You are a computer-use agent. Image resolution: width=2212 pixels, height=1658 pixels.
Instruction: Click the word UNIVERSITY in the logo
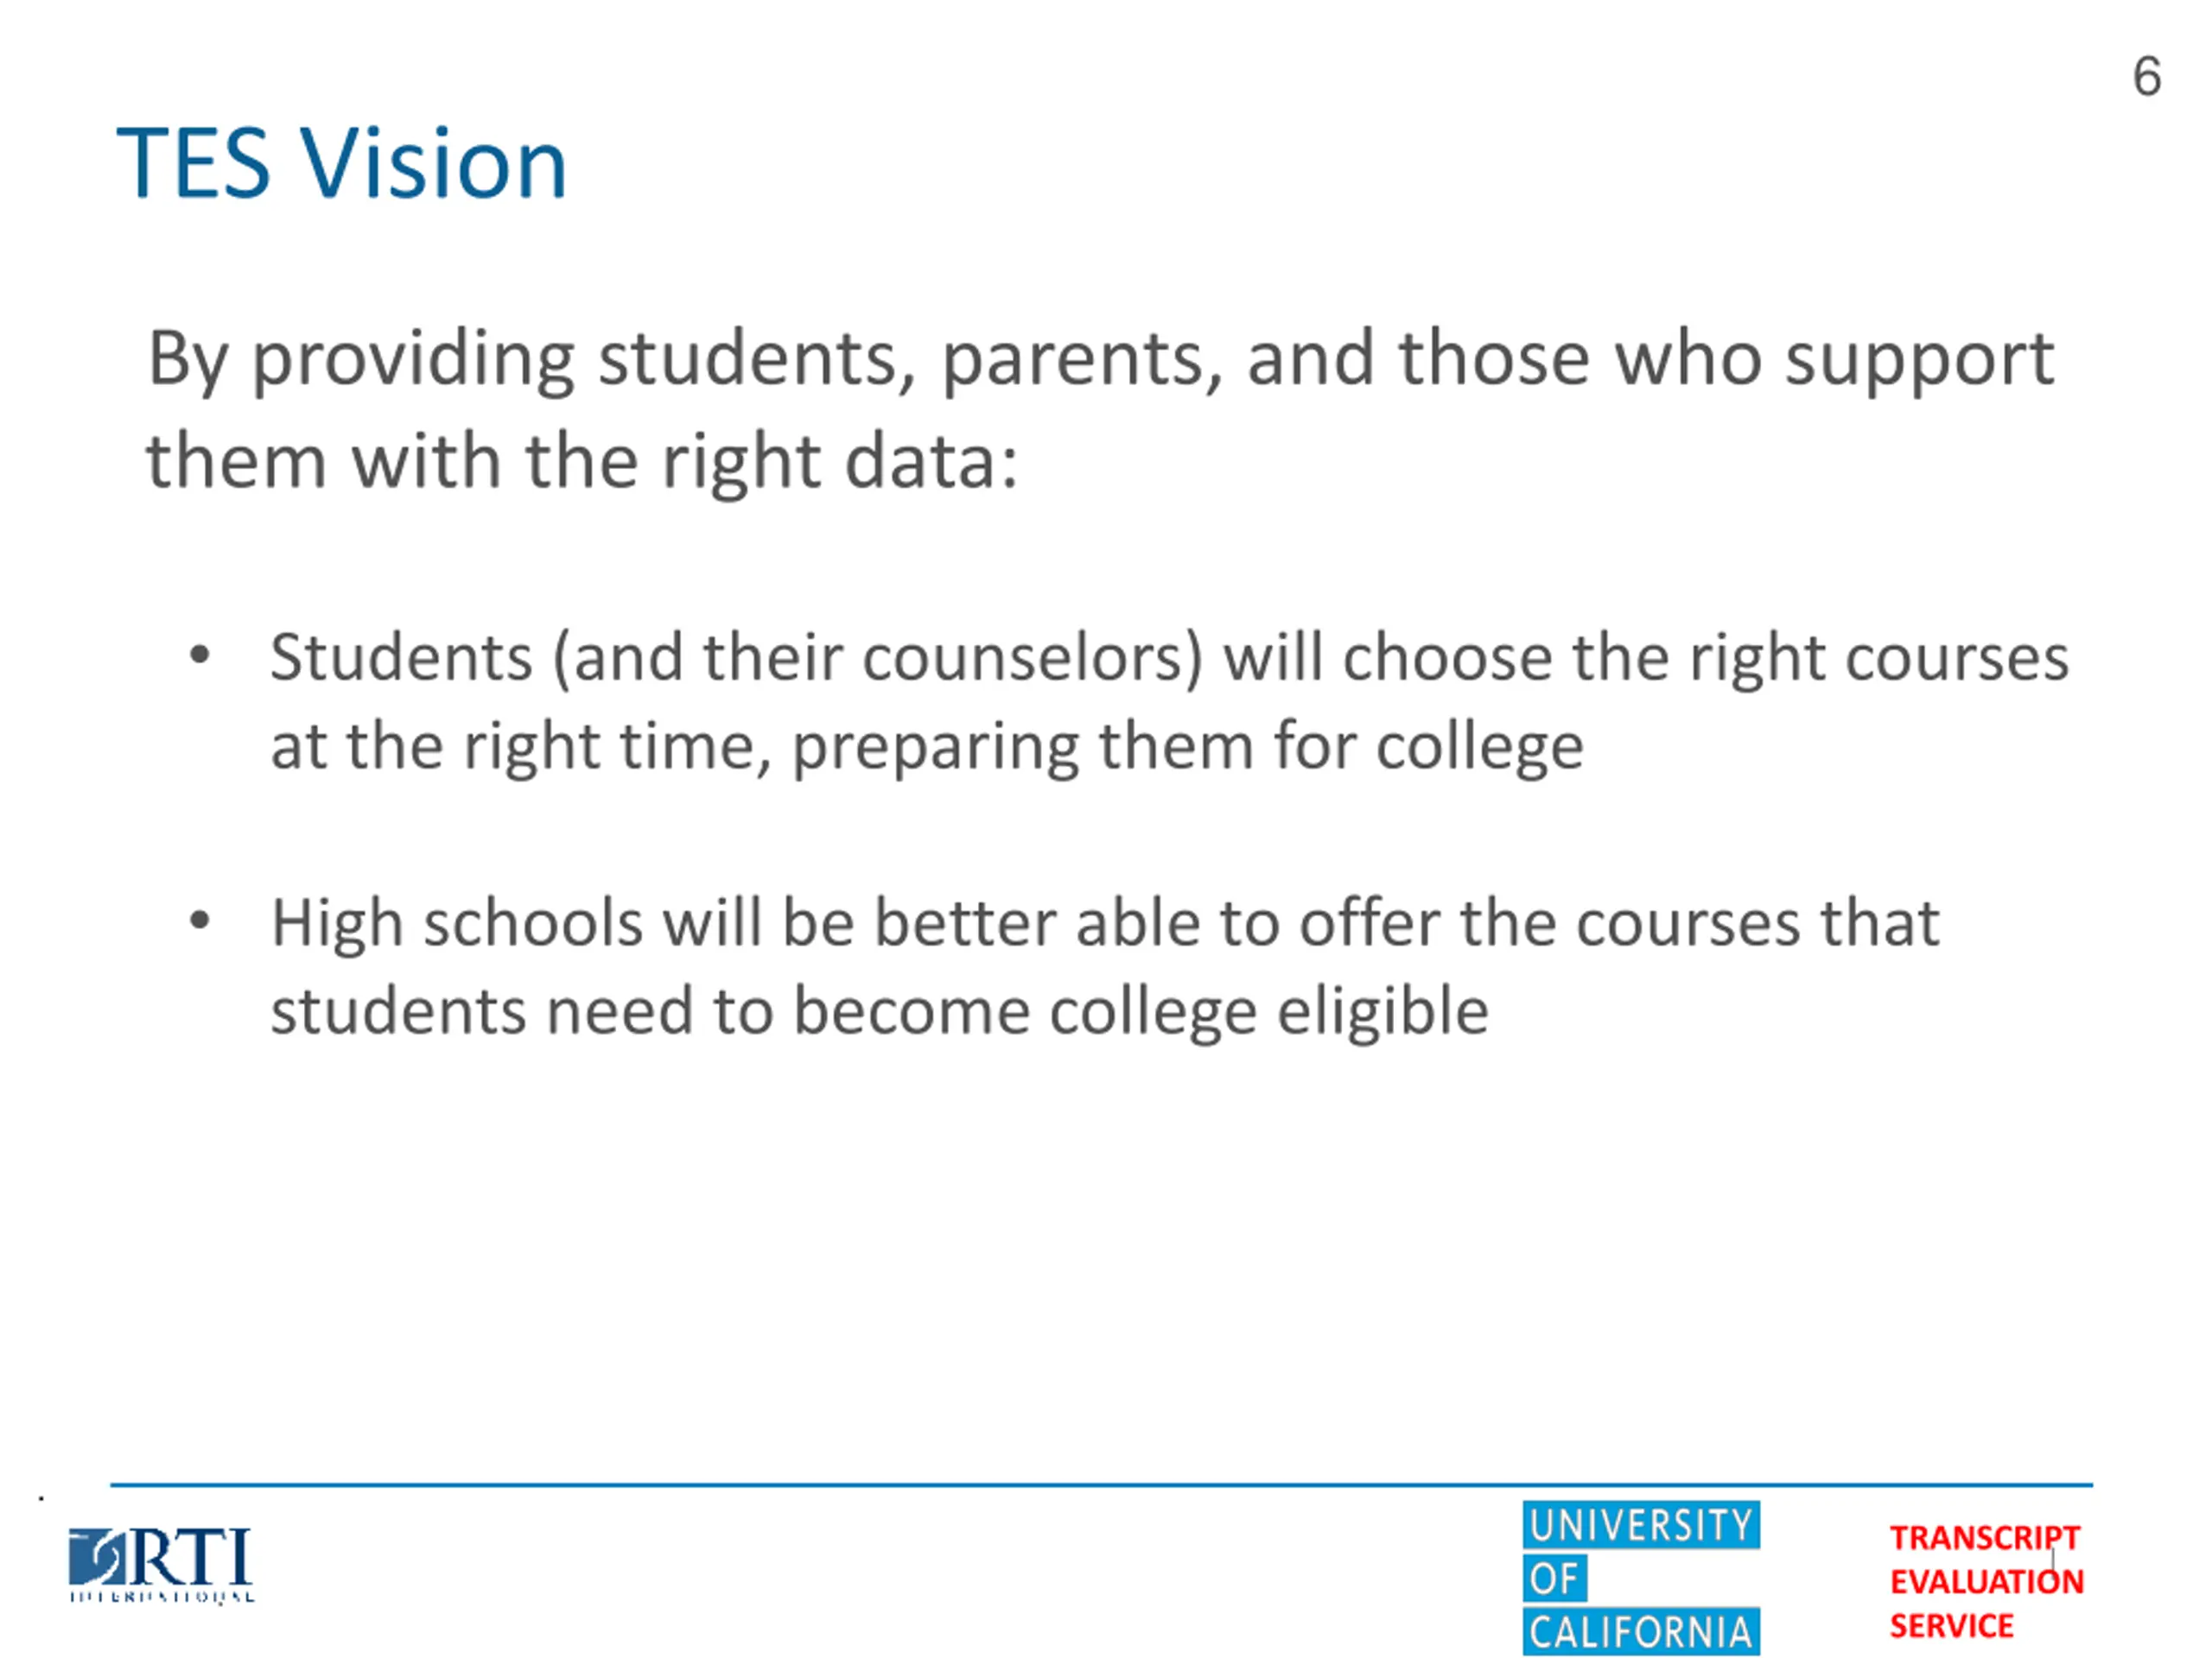point(1641,1525)
